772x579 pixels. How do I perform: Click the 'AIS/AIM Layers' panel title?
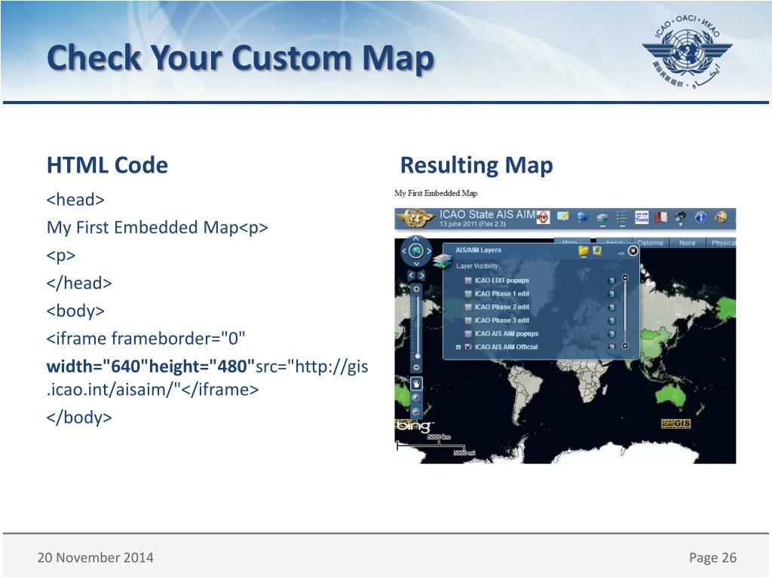(x=479, y=250)
